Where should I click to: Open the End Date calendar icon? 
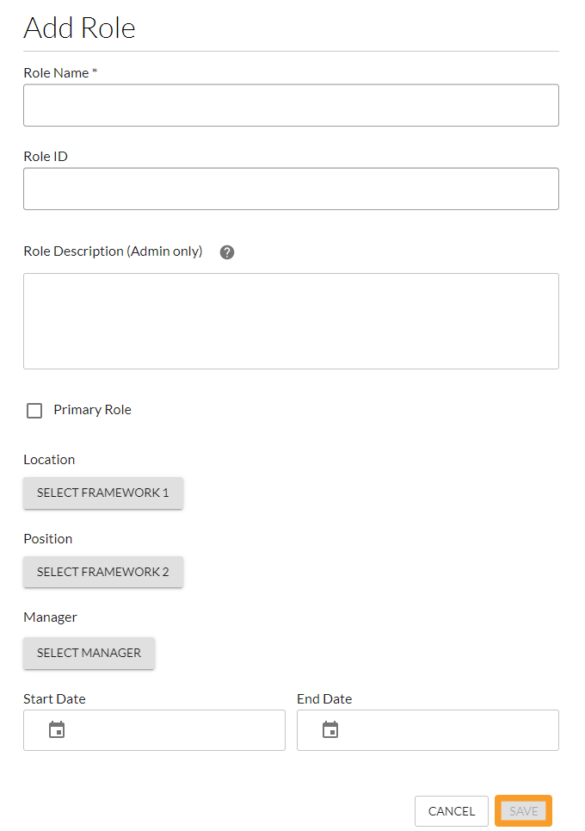[329, 729]
